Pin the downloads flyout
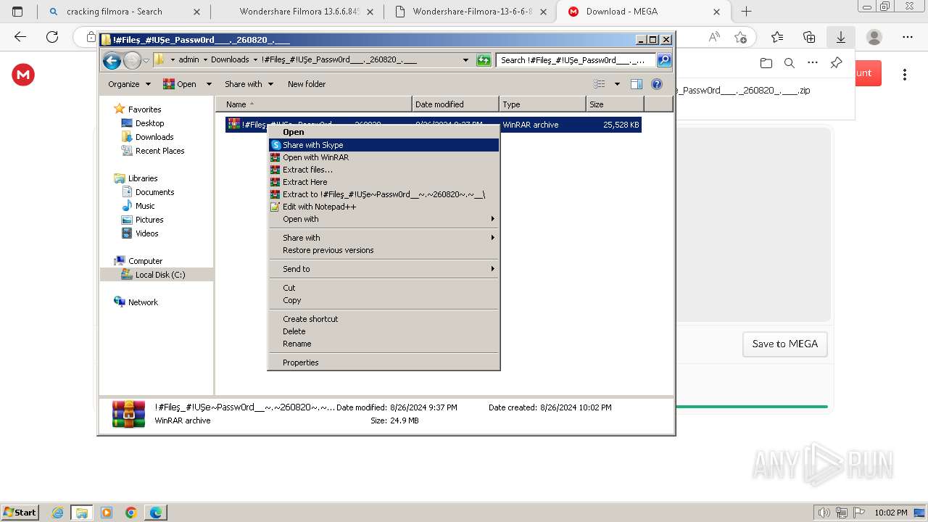This screenshot has height=522, width=928. pyautogui.click(x=836, y=63)
